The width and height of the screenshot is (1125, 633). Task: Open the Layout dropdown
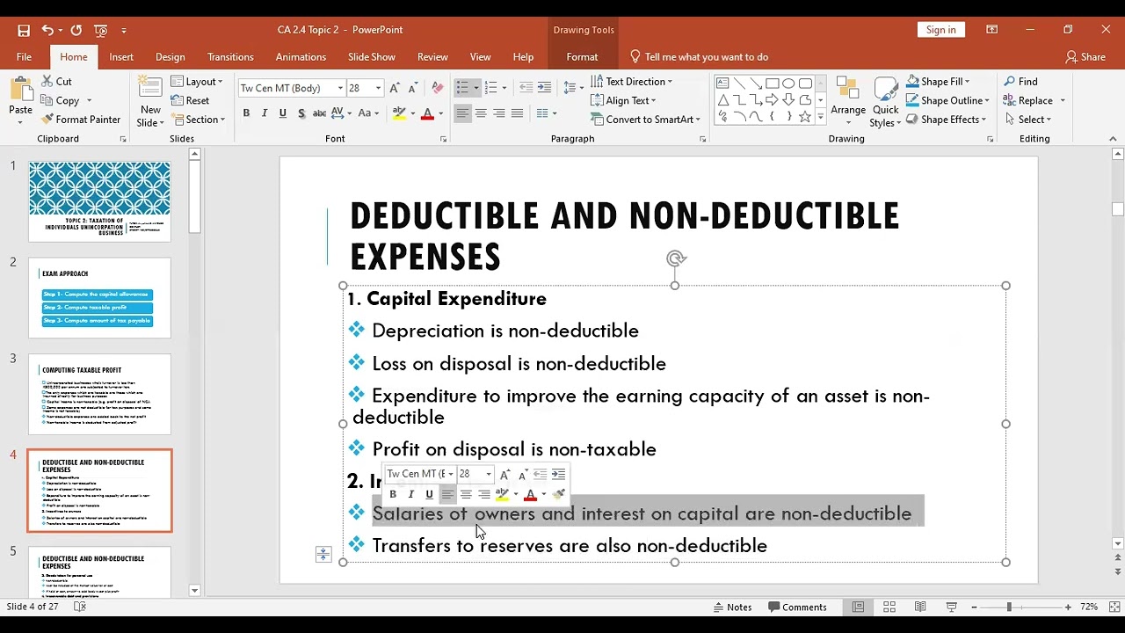pos(197,82)
